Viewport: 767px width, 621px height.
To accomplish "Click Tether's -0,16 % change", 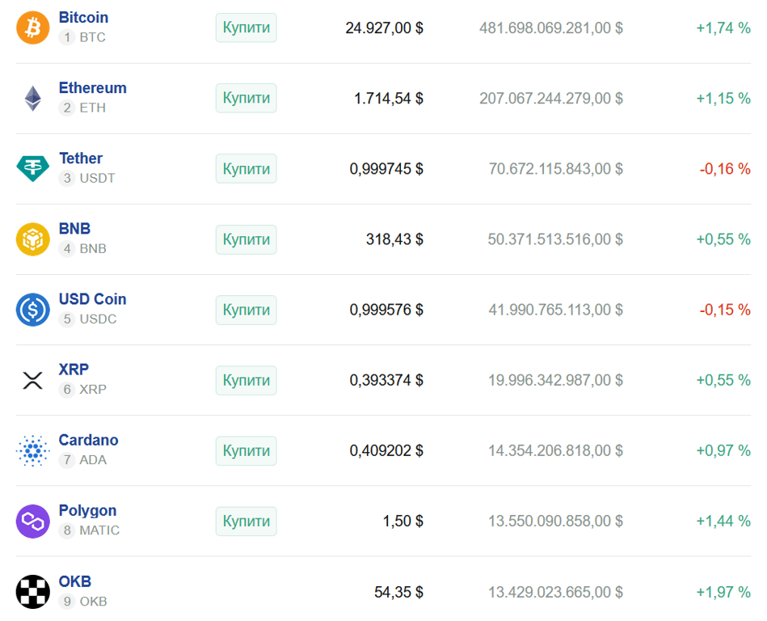I will 726,169.
